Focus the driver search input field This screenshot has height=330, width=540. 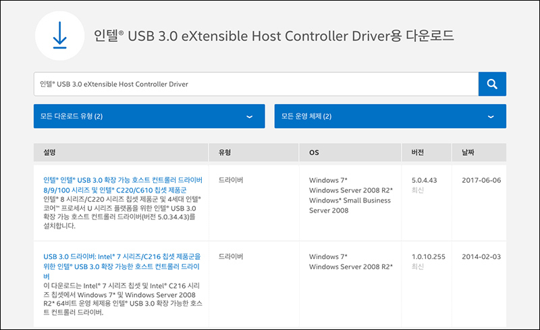click(256, 84)
